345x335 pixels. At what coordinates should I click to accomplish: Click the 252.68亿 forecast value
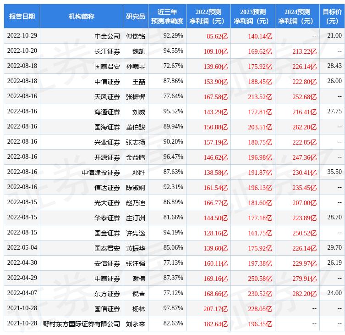click(305, 97)
